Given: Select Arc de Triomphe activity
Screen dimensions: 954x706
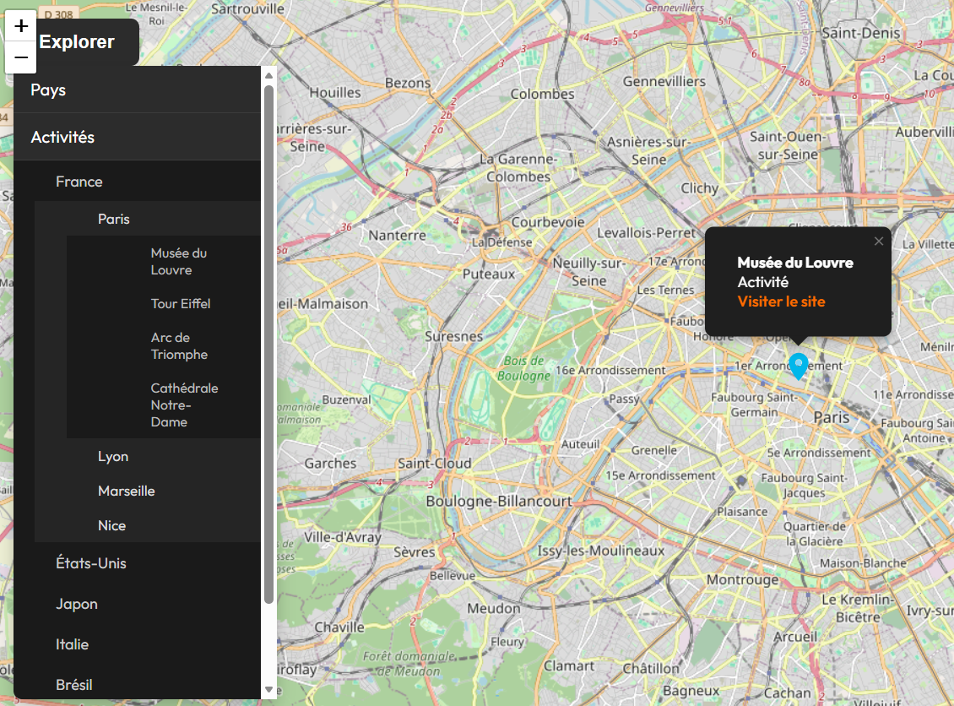Looking at the screenshot, I should coord(179,346).
